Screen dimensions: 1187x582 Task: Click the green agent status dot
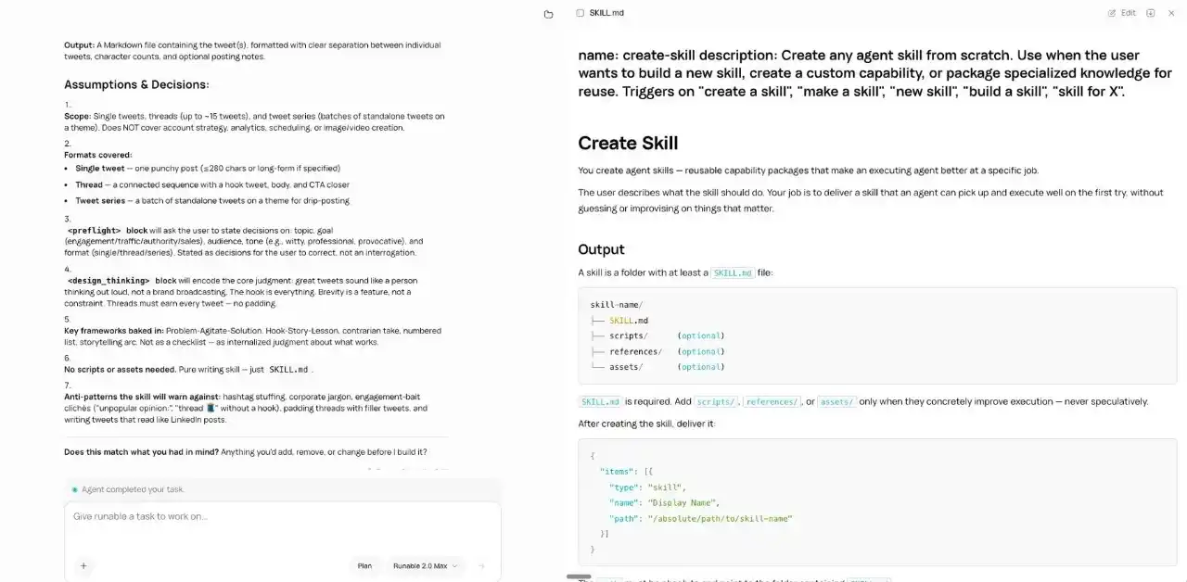pos(74,489)
